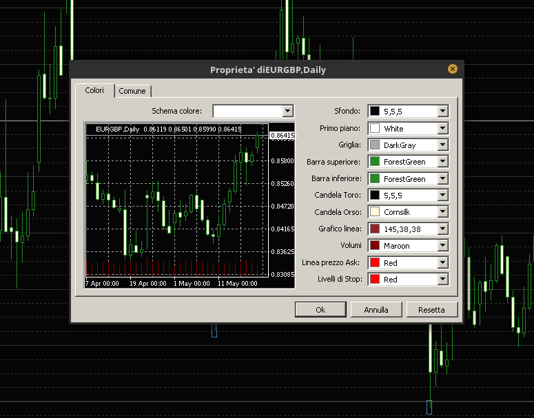Expand the Primo piano color dropdown arrow
Image resolution: width=534 pixels, height=418 pixels.
click(442, 128)
